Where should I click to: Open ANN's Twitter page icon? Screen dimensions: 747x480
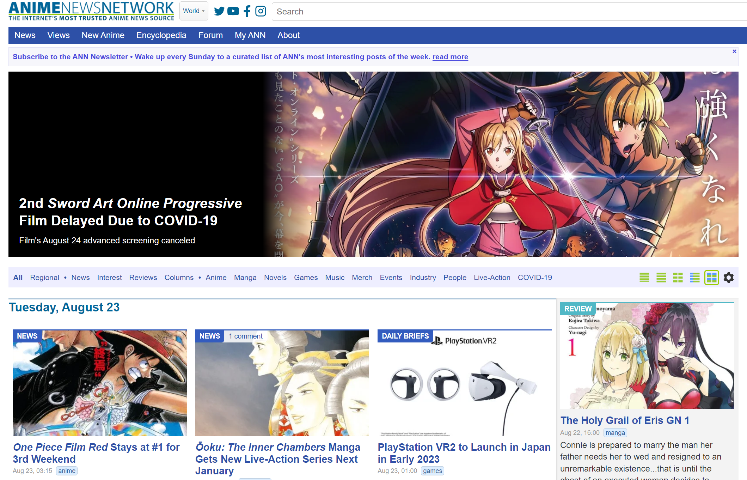click(219, 11)
